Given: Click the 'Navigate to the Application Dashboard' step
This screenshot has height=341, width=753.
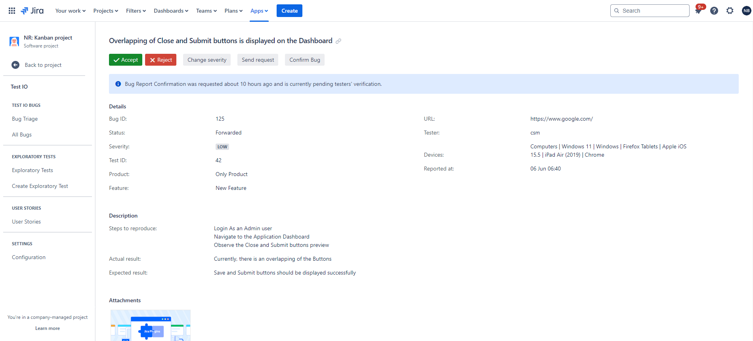Looking at the screenshot, I should (x=262, y=237).
